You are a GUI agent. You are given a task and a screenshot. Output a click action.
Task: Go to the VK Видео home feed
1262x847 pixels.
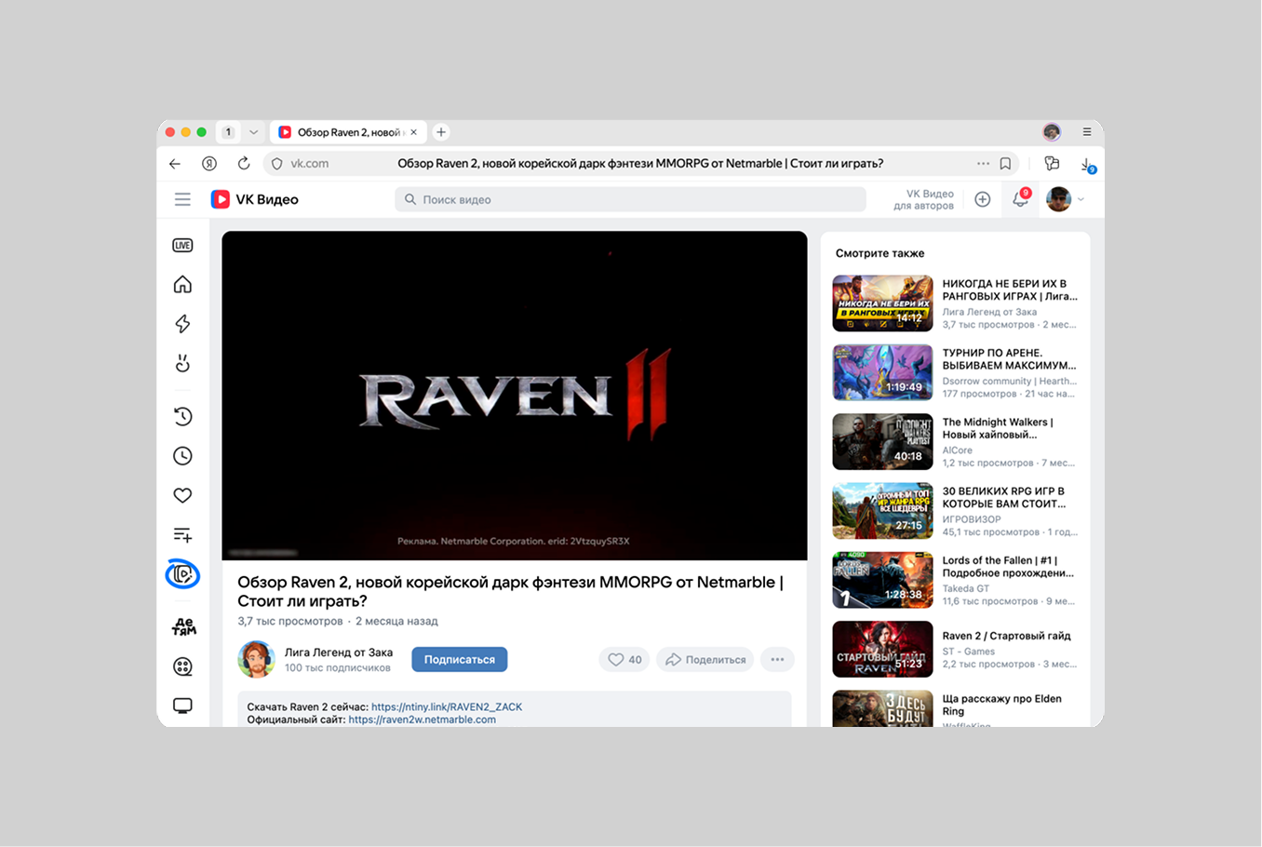pyautogui.click(x=182, y=284)
